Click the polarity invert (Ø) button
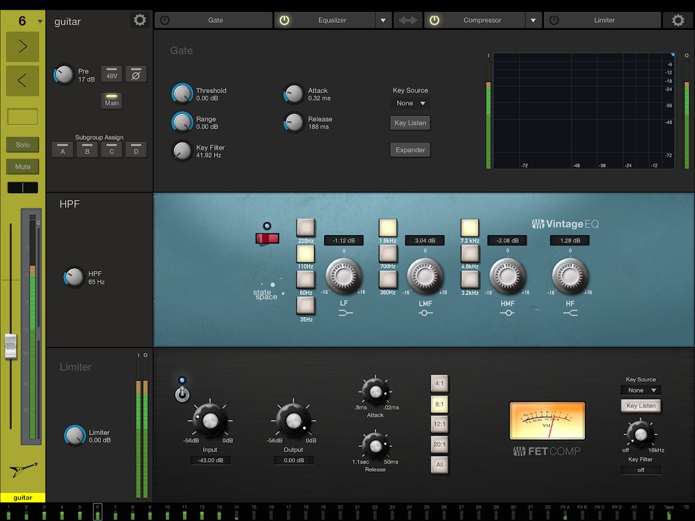 [x=136, y=74]
